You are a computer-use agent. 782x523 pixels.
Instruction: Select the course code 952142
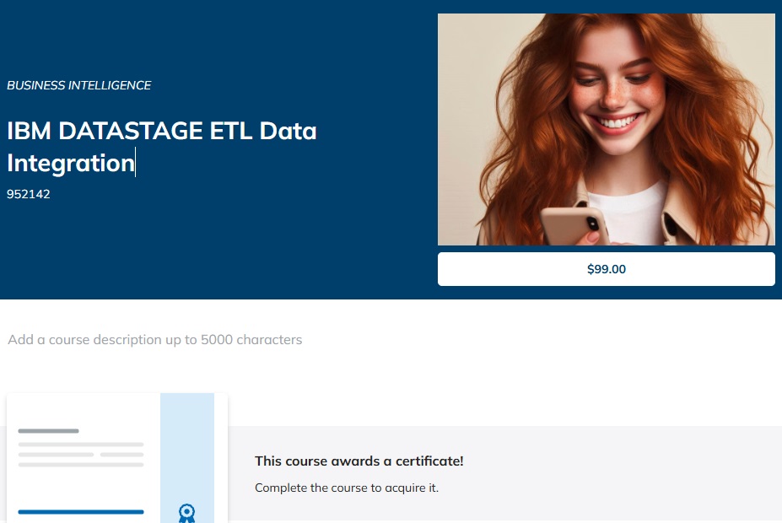[x=29, y=194]
